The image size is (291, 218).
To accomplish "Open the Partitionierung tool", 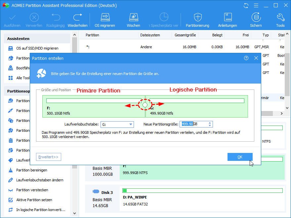I will tap(197, 20).
